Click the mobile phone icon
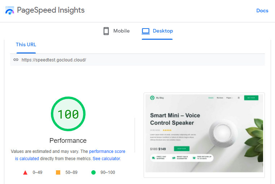Viewport: 275px width, 184px height. [x=106, y=31]
